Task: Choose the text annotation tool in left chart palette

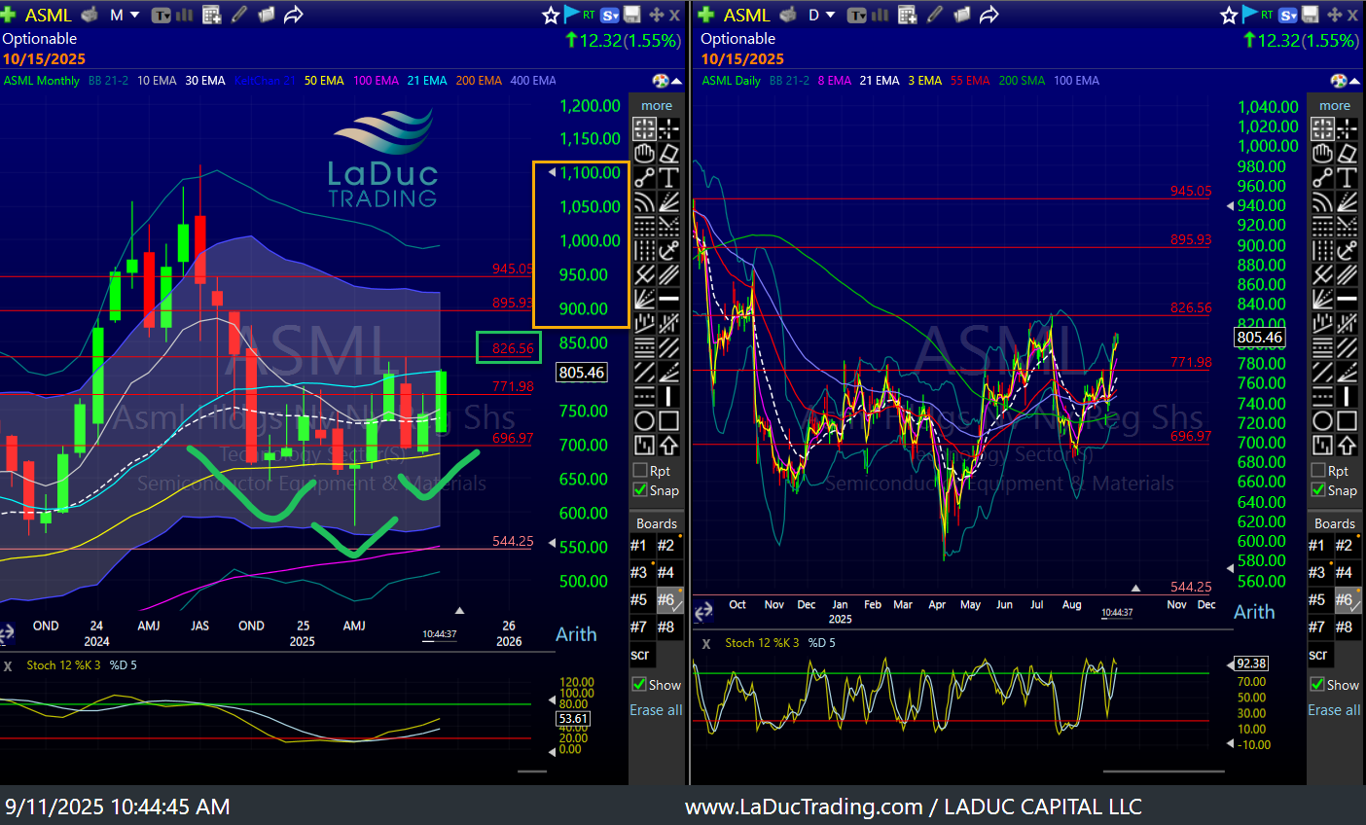Action: click(668, 177)
